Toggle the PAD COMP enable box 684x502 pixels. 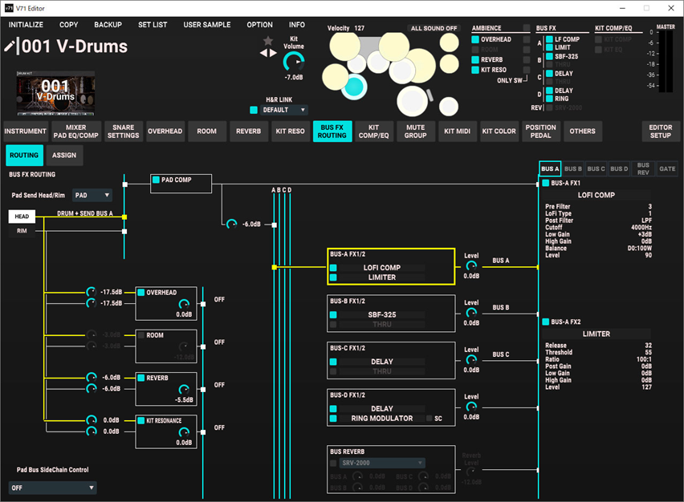click(x=157, y=180)
